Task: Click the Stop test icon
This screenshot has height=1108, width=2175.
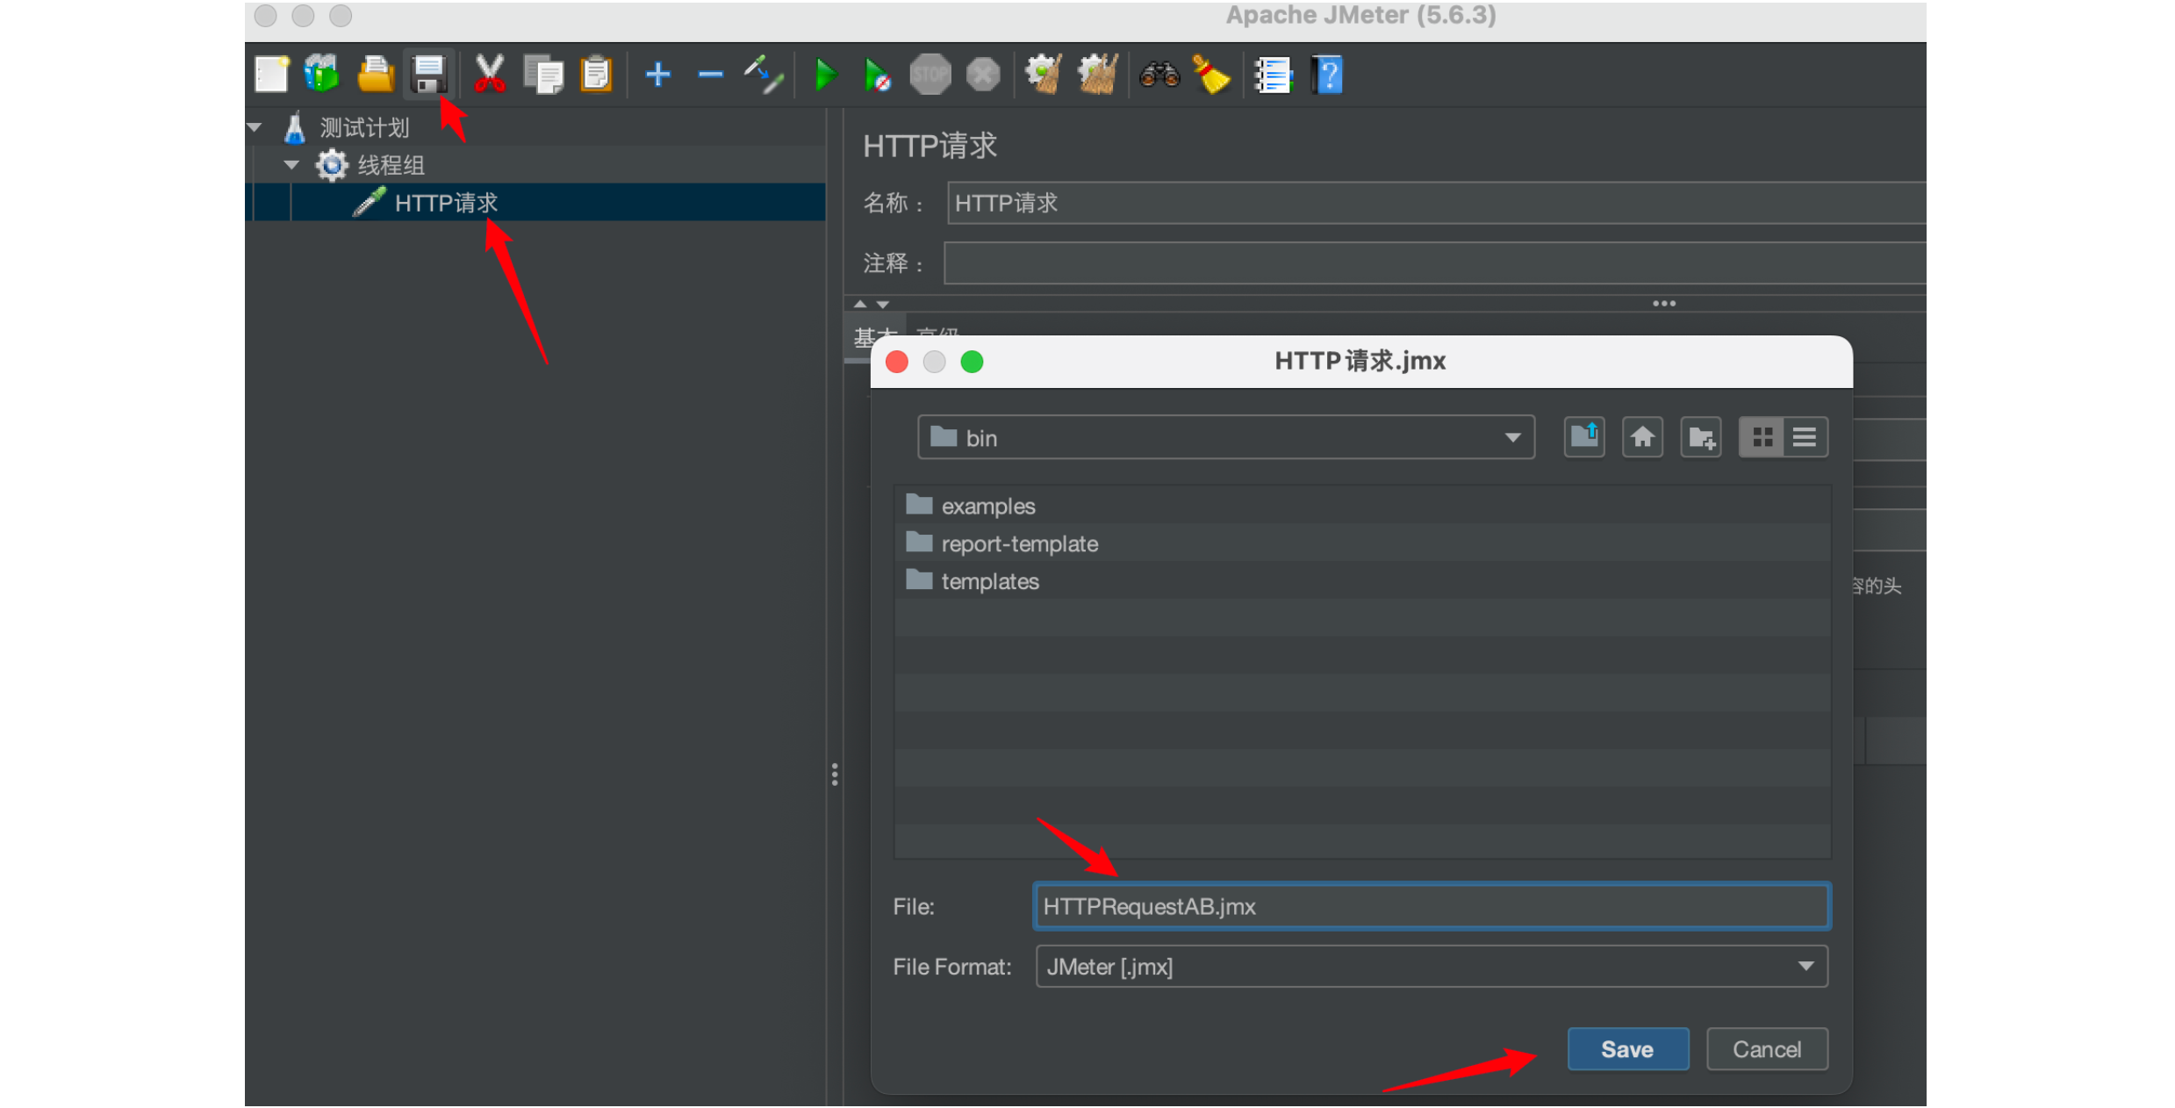Action: (x=930, y=75)
